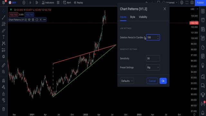
Task: Open the data window panel icon
Action: 203,38
